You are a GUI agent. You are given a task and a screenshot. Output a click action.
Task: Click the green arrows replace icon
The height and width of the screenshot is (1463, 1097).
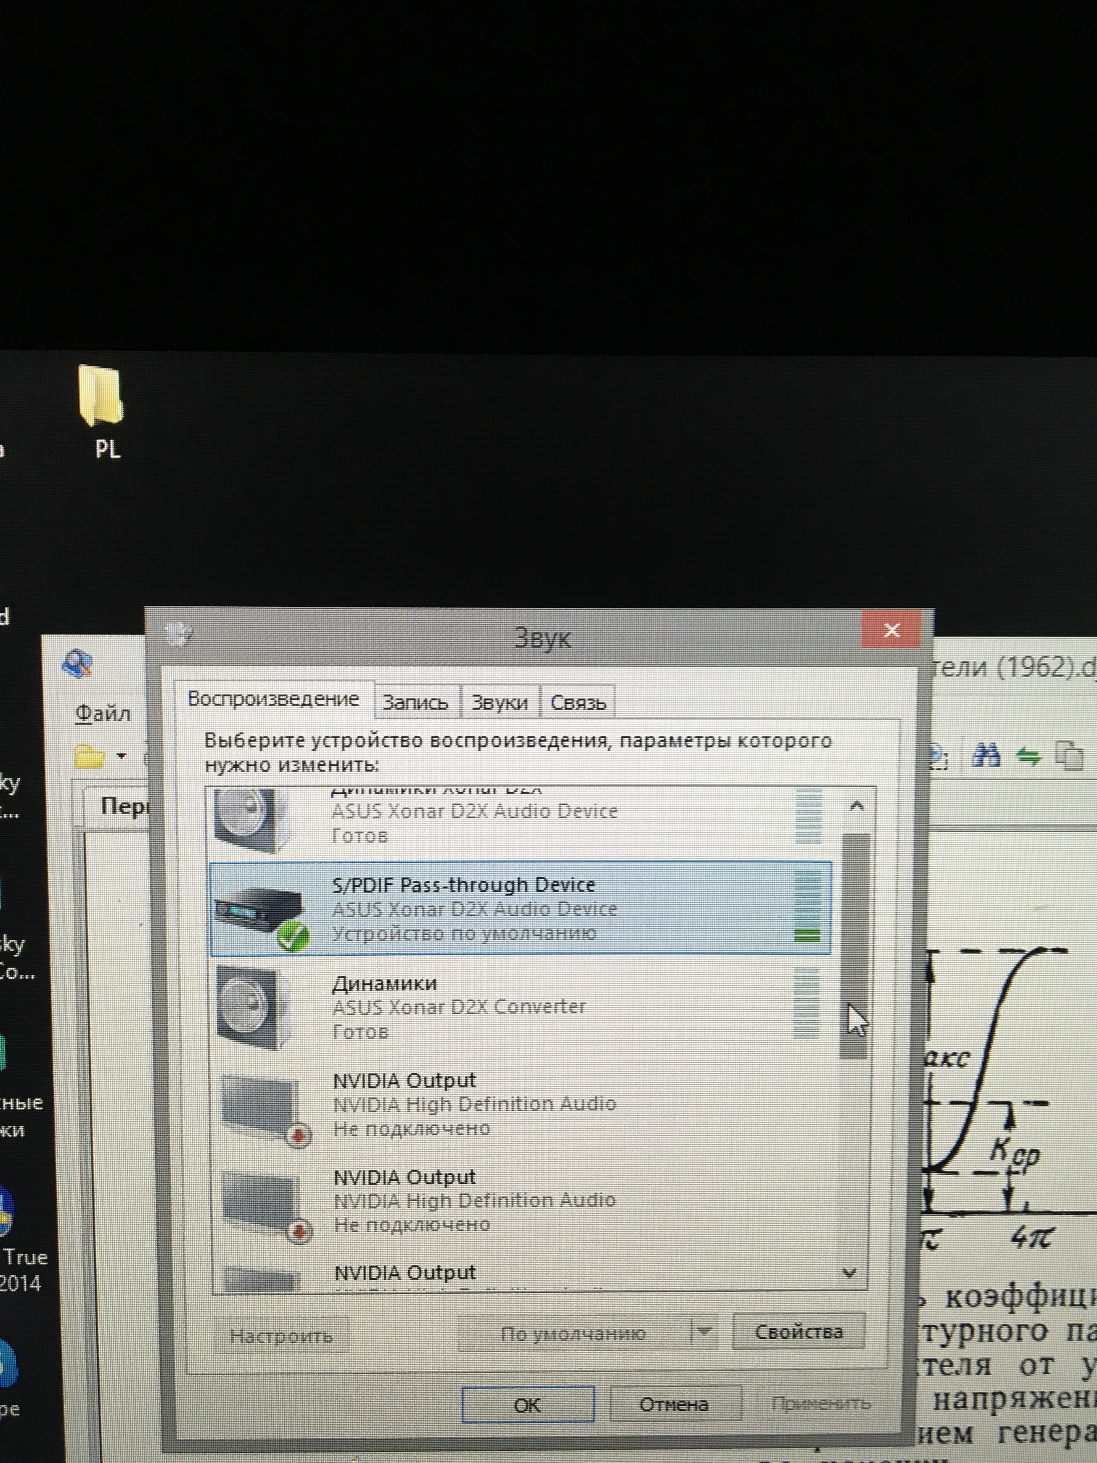coord(1028,755)
